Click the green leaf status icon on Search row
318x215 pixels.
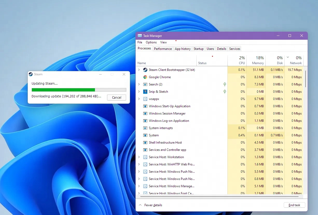(x=225, y=84)
